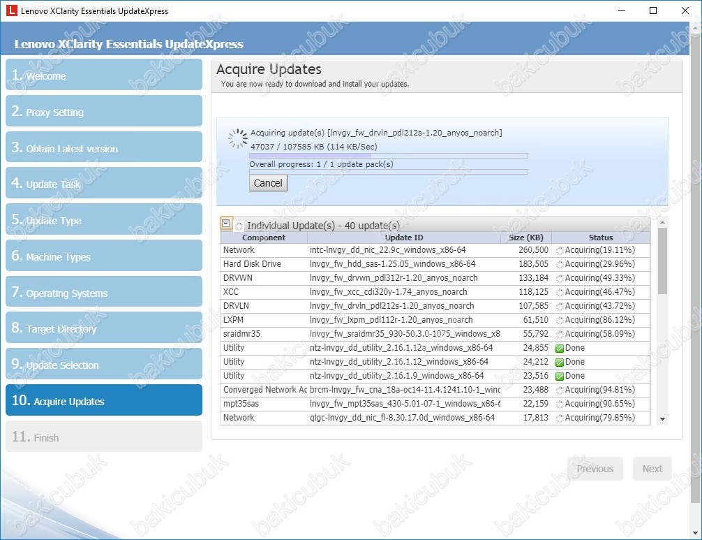Image resolution: width=702 pixels, height=540 pixels.
Task: Click spinner icon on Acquiring(29.96%) row
Action: point(560,264)
